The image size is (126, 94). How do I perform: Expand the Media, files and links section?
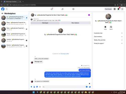pos(108,40)
